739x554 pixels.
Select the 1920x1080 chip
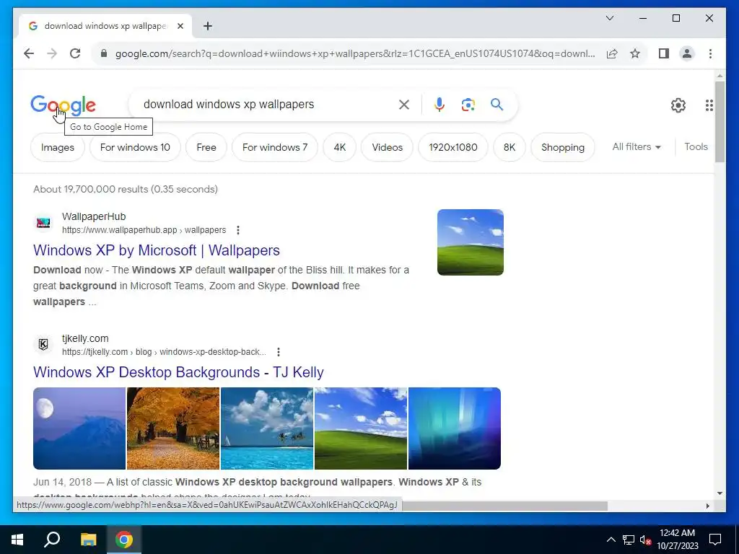[453, 147]
